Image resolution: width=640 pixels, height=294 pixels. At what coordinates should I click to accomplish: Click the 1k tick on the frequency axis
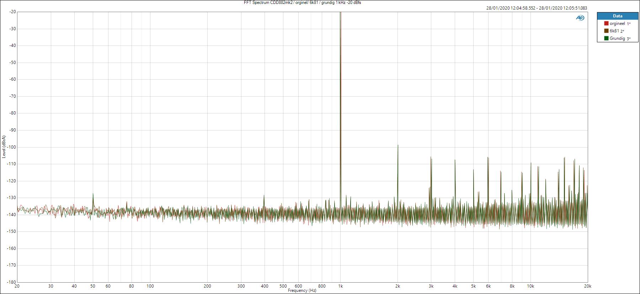(340, 286)
